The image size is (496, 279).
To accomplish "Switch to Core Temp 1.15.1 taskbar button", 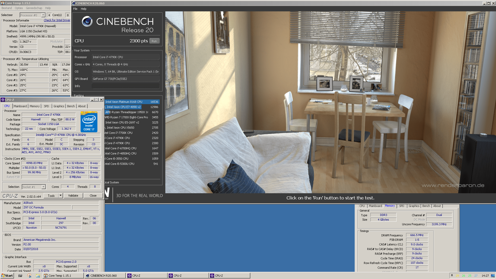I will 63,276.
